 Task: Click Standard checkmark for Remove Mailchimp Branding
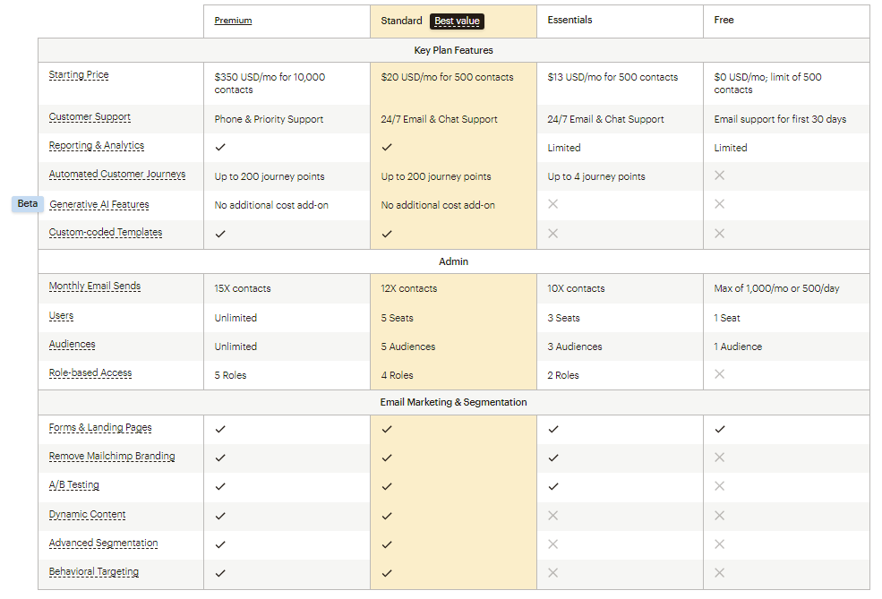(387, 458)
